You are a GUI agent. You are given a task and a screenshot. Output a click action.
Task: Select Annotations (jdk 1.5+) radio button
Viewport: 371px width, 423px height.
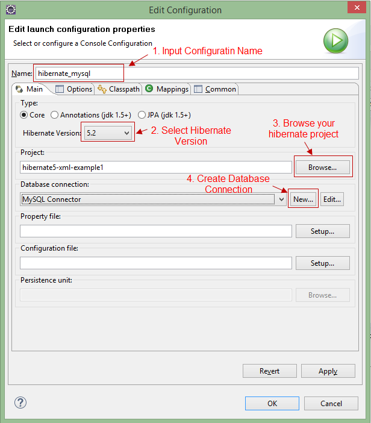click(54, 115)
